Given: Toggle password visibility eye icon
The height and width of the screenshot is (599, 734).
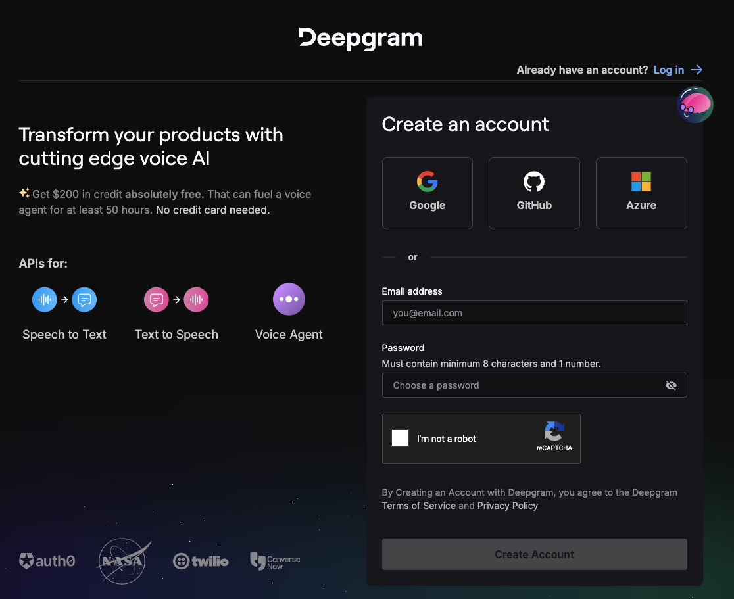Looking at the screenshot, I should (x=671, y=385).
